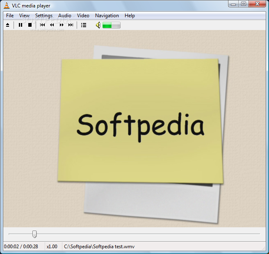269x254 pixels.
Task: Expand the Video menu
Action: click(83, 16)
